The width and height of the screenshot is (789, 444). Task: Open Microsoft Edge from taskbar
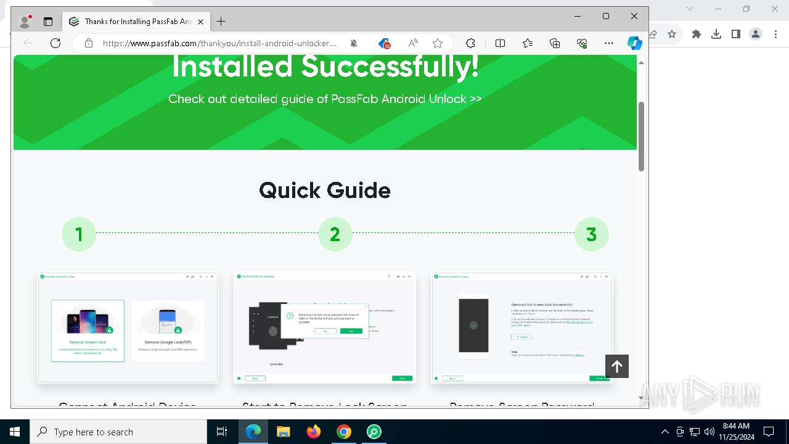(253, 432)
